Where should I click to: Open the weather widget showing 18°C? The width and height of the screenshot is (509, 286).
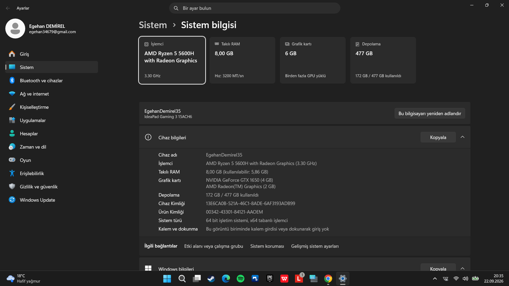tap(24, 279)
